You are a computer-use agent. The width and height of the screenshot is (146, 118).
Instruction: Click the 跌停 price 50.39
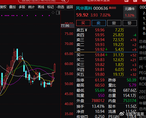pyautogui.click(x=131, y=80)
